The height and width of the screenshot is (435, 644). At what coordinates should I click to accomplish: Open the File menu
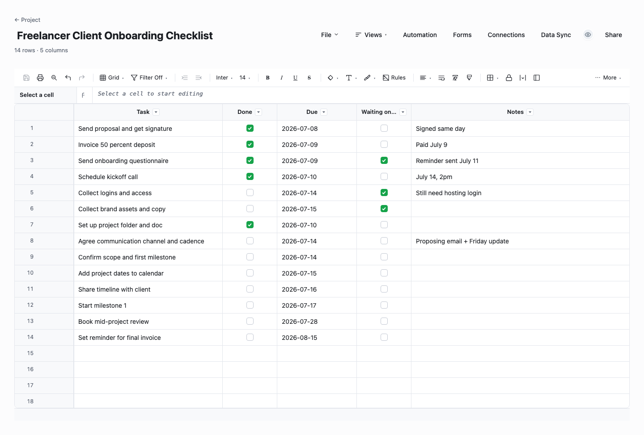330,35
